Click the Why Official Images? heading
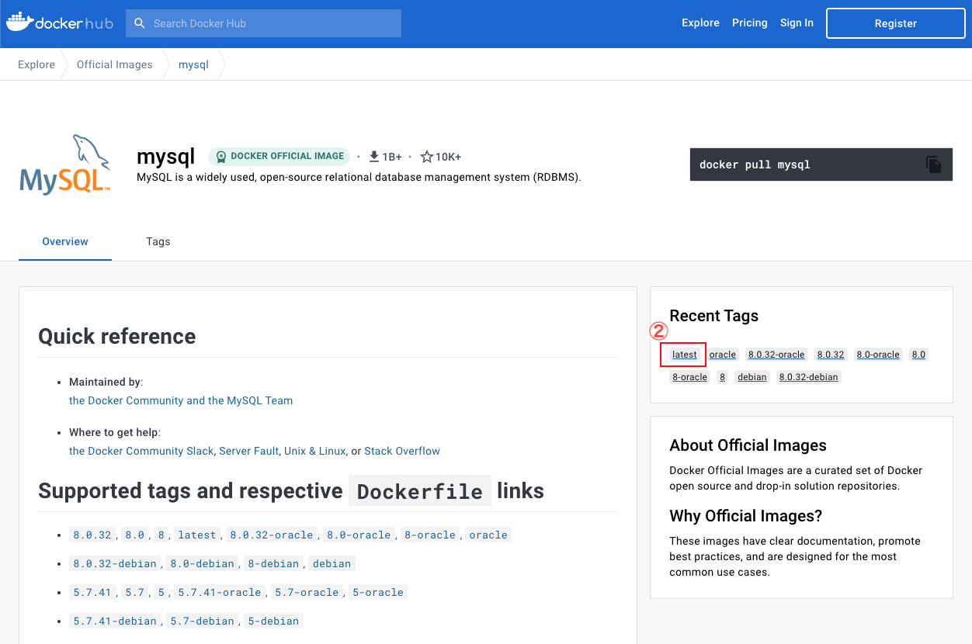This screenshot has height=644, width=972. (745, 516)
